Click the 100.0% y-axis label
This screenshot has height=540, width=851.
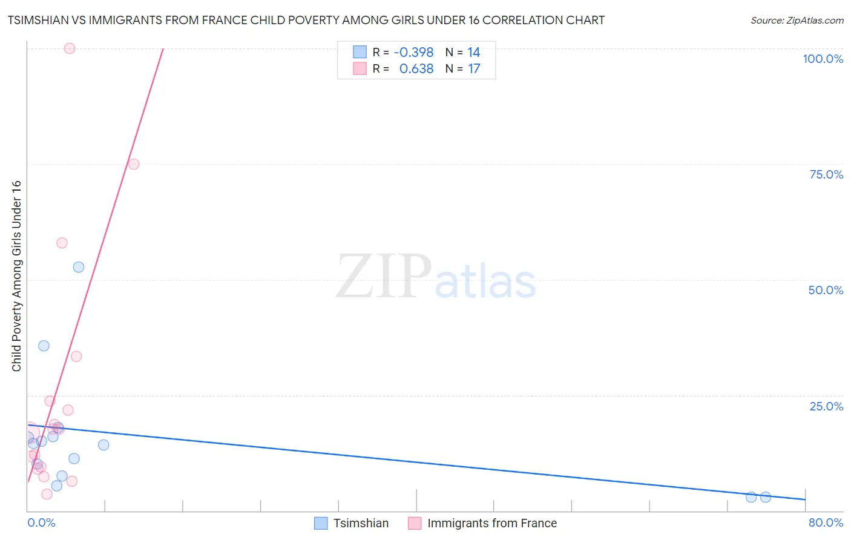point(823,59)
